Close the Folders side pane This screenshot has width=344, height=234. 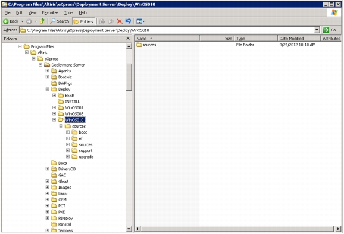click(x=128, y=39)
